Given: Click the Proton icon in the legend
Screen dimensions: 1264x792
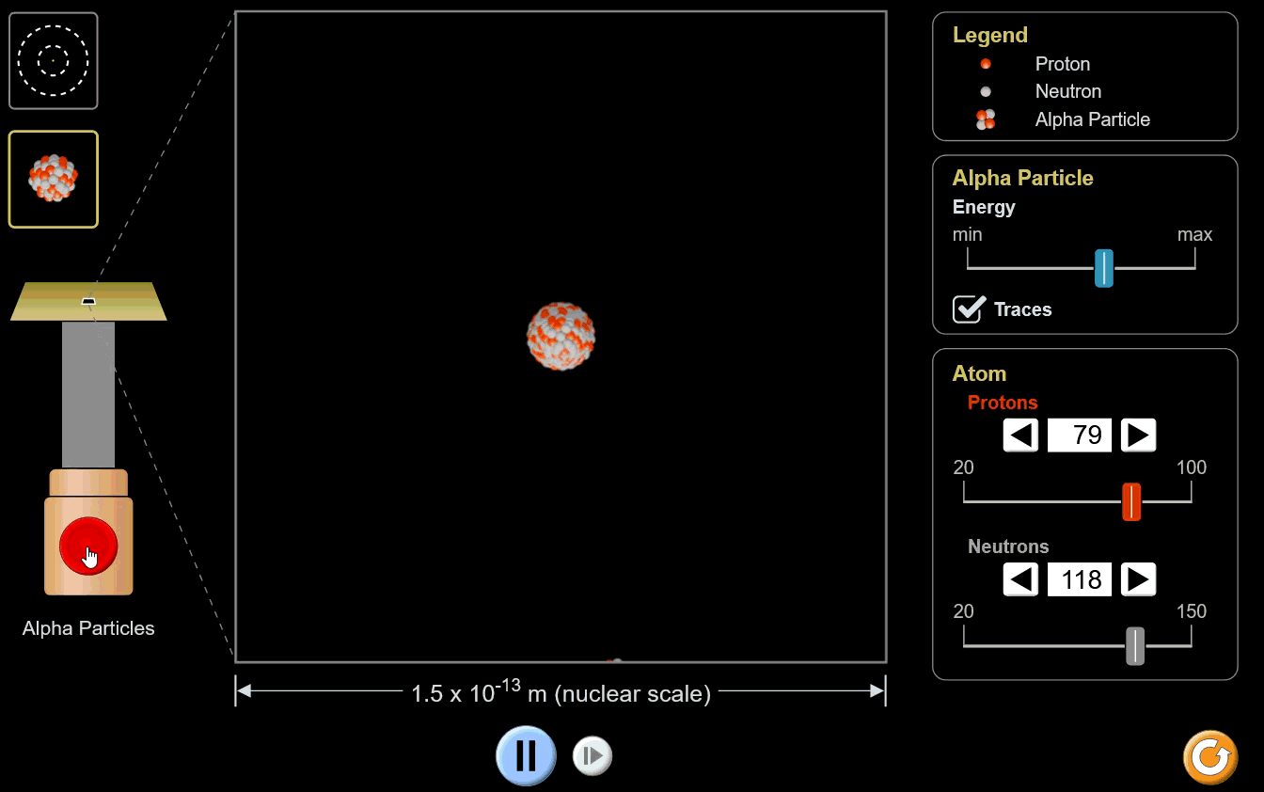Looking at the screenshot, I should (986, 64).
